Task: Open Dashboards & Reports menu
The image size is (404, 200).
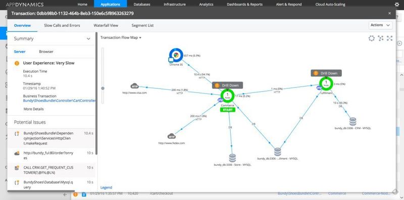Action: (244, 5)
